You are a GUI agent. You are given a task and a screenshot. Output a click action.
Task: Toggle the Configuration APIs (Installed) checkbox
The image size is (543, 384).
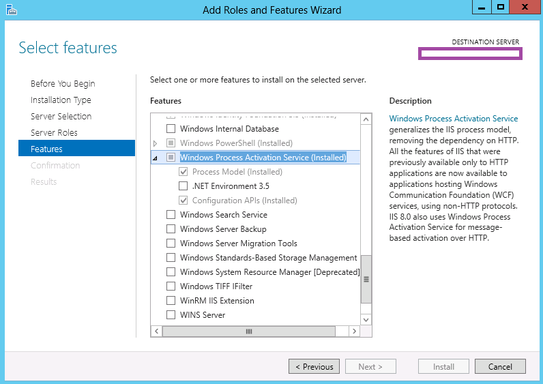pyautogui.click(x=184, y=200)
